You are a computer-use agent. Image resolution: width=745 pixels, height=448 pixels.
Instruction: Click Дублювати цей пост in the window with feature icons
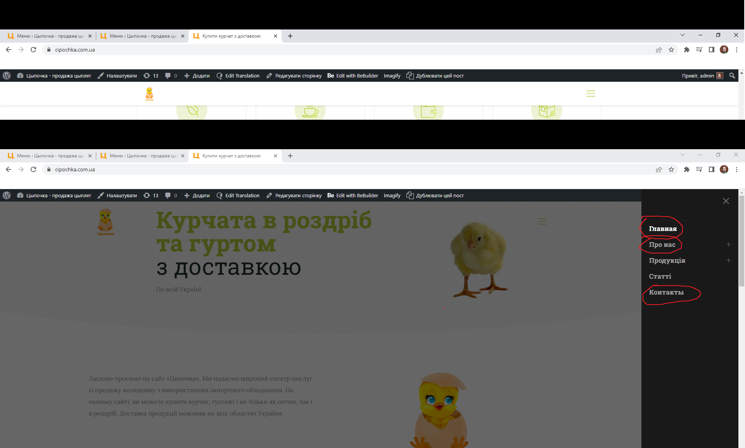click(x=435, y=76)
